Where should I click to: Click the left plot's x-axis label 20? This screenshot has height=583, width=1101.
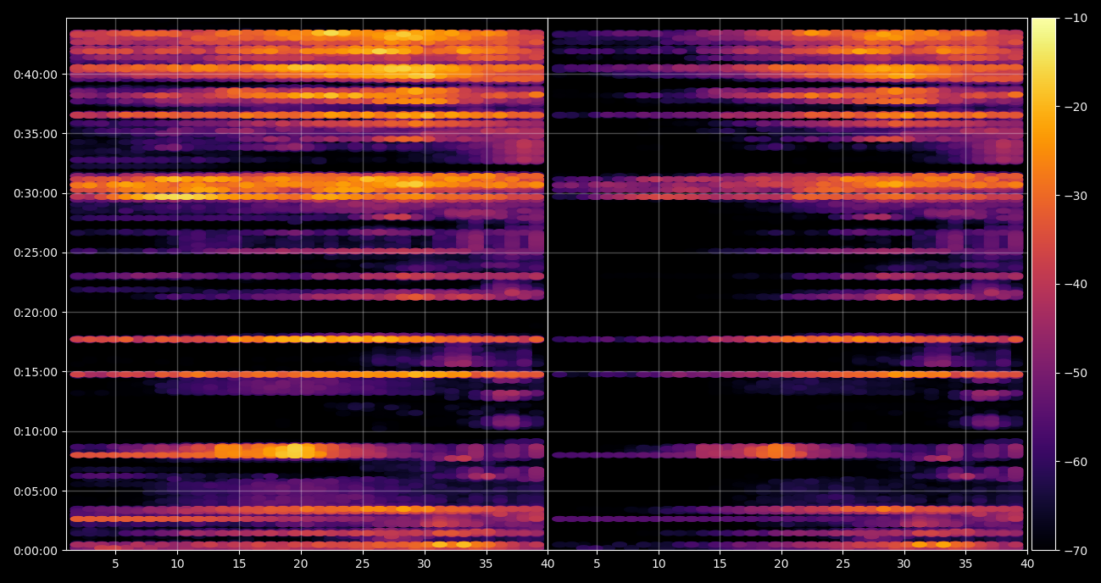click(x=301, y=564)
